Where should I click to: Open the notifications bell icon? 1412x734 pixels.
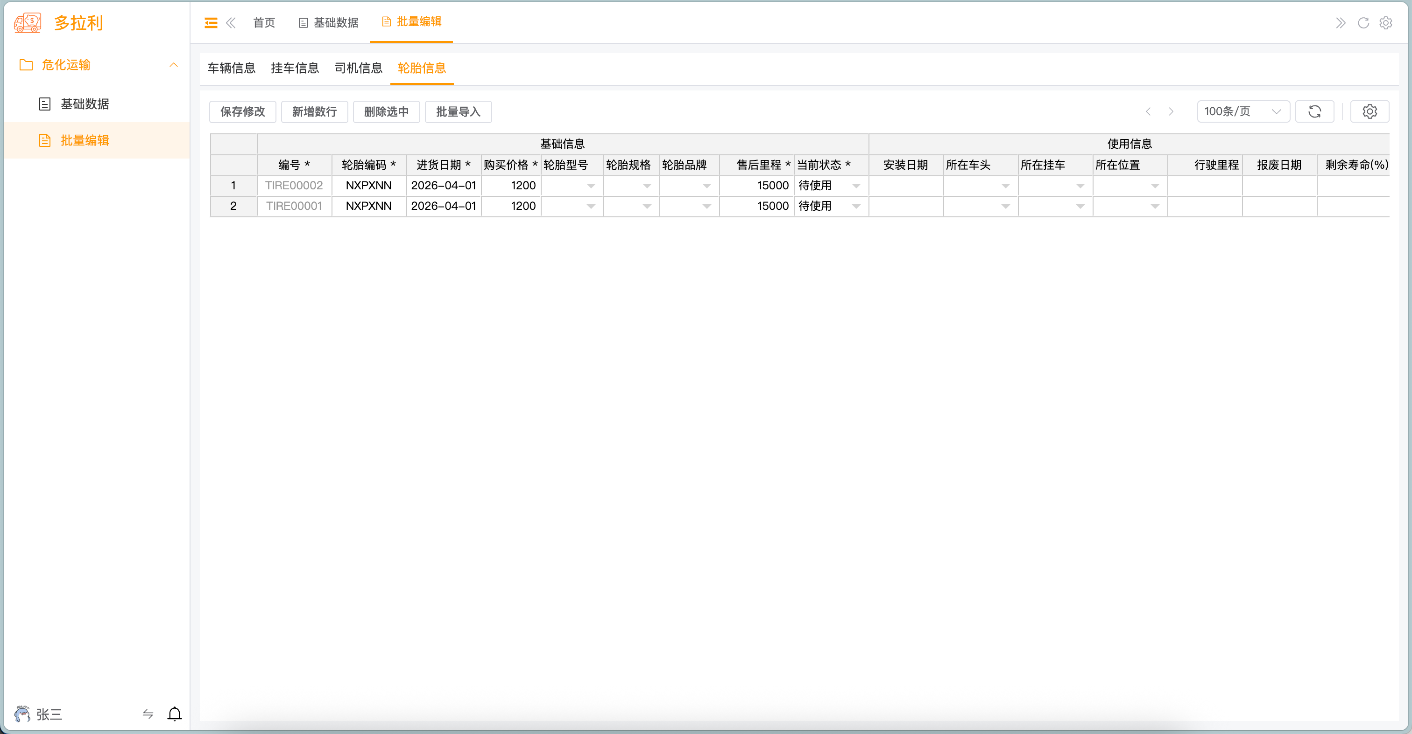point(174,714)
